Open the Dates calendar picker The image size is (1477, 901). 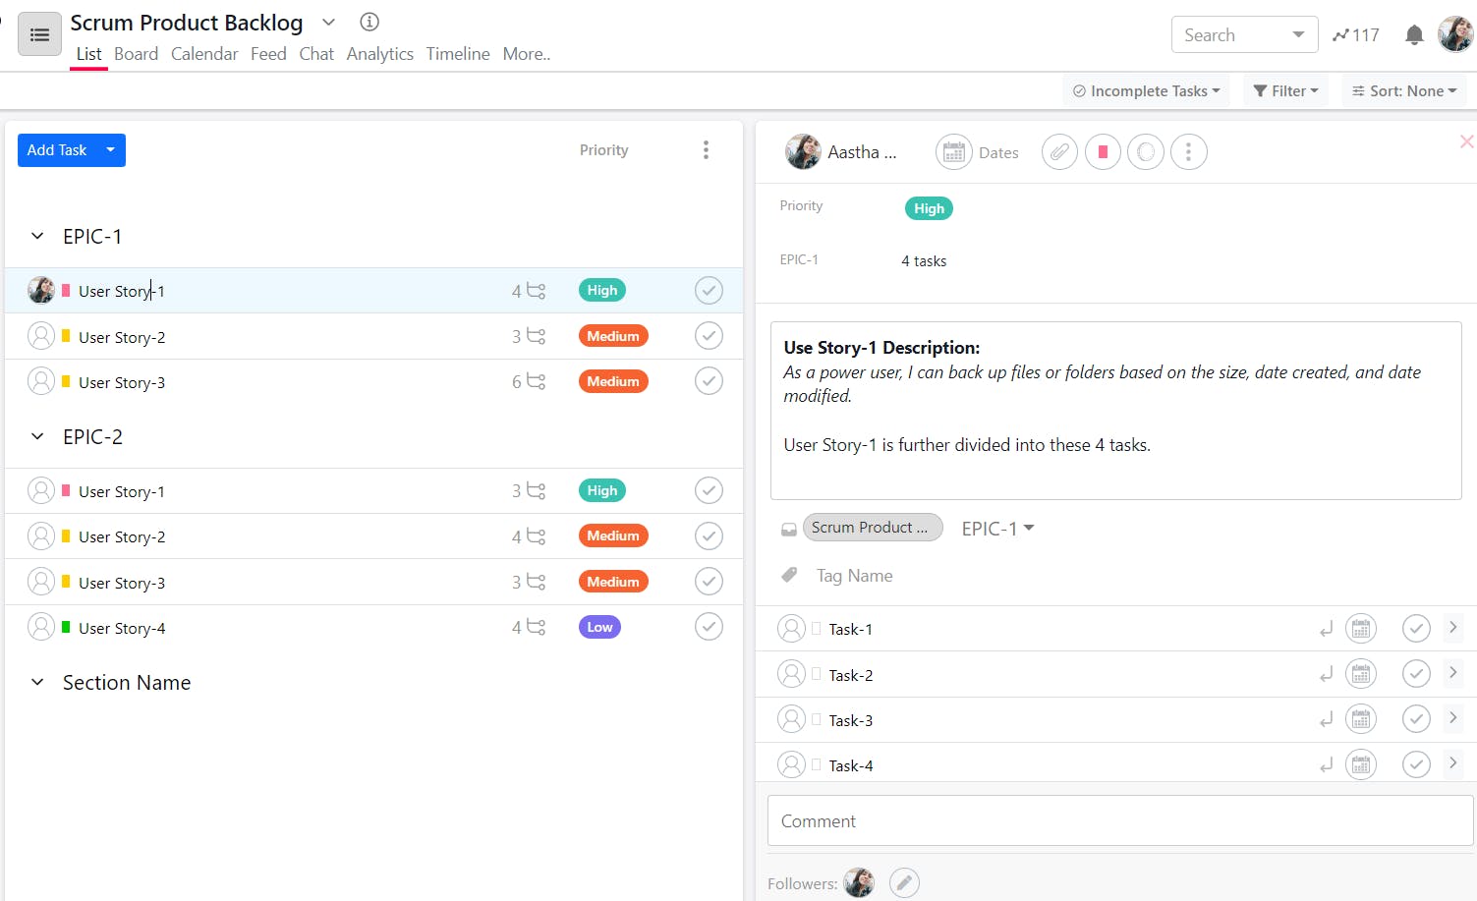click(953, 152)
